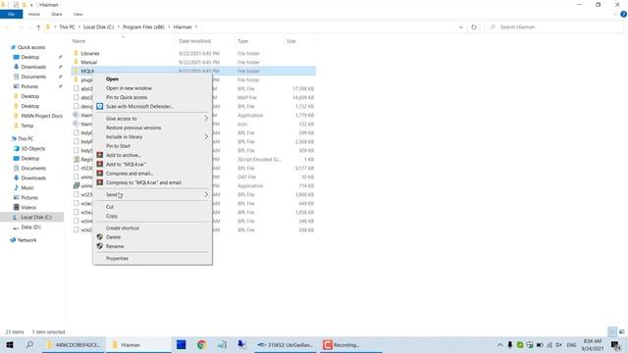The image size is (628, 353).
Task: Select This PC in navigation pane
Action: click(x=26, y=139)
